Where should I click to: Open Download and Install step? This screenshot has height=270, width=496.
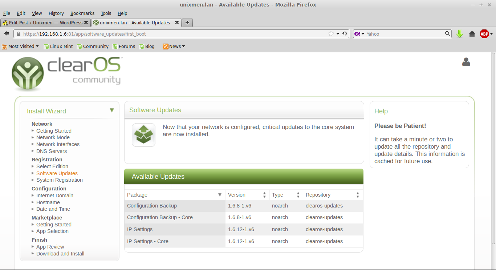pyautogui.click(x=60, y=254)
